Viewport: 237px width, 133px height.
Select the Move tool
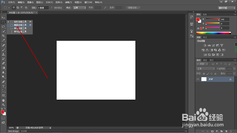pos(3,18)
